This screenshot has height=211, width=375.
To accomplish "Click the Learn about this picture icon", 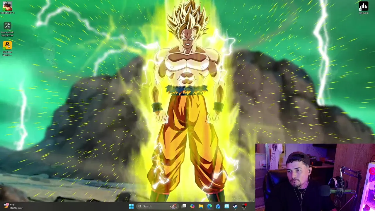I will point(7,29).
